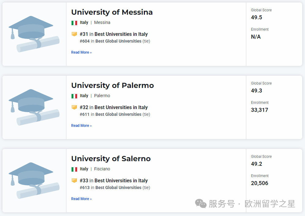305x216 pixels.
Task: Click the ranking badge icon beside #32
Action: [x=74, y=107]
